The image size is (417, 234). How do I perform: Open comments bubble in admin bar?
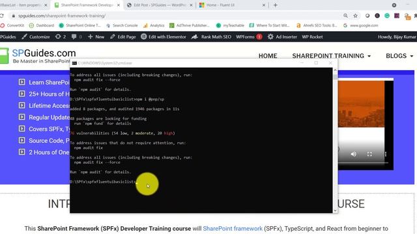click(x=77, y=37)
